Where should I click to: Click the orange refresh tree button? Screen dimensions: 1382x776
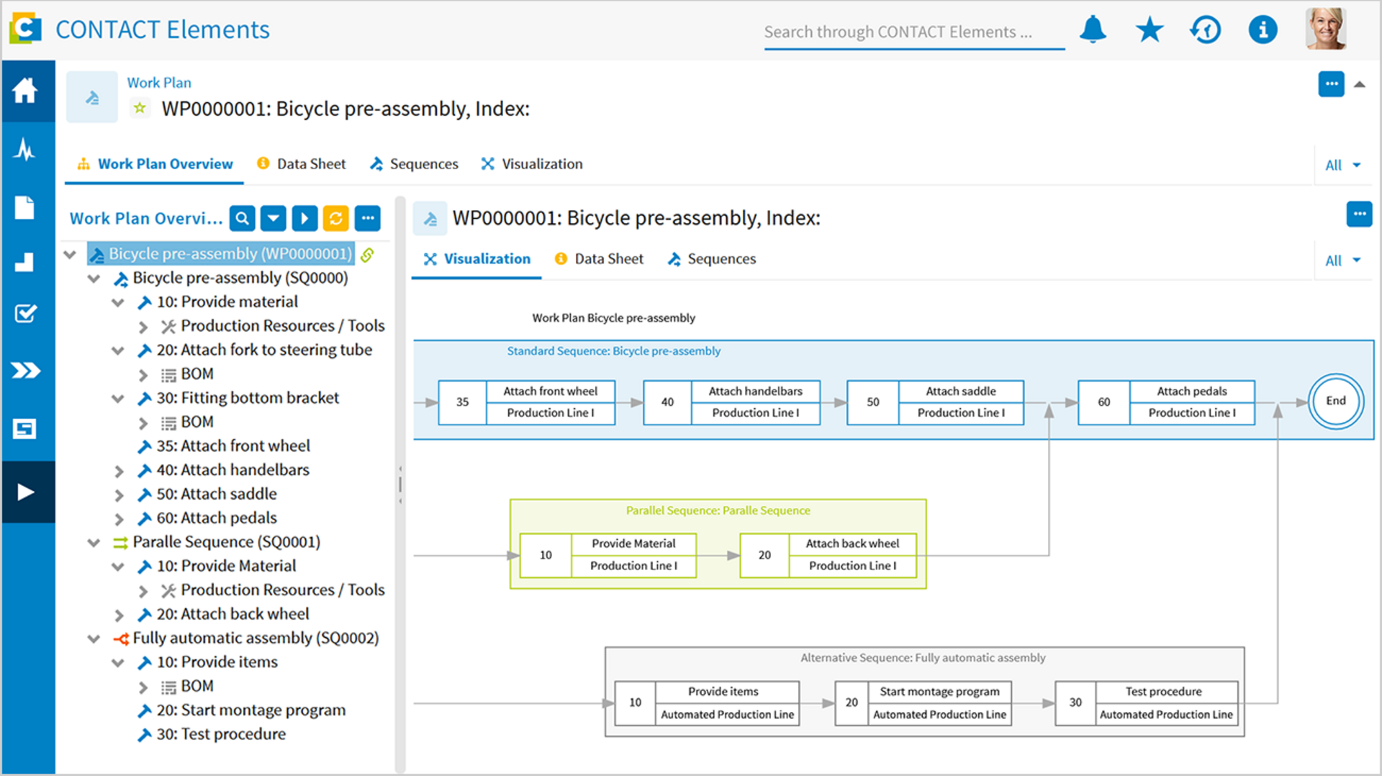click(x=336, y=218)
